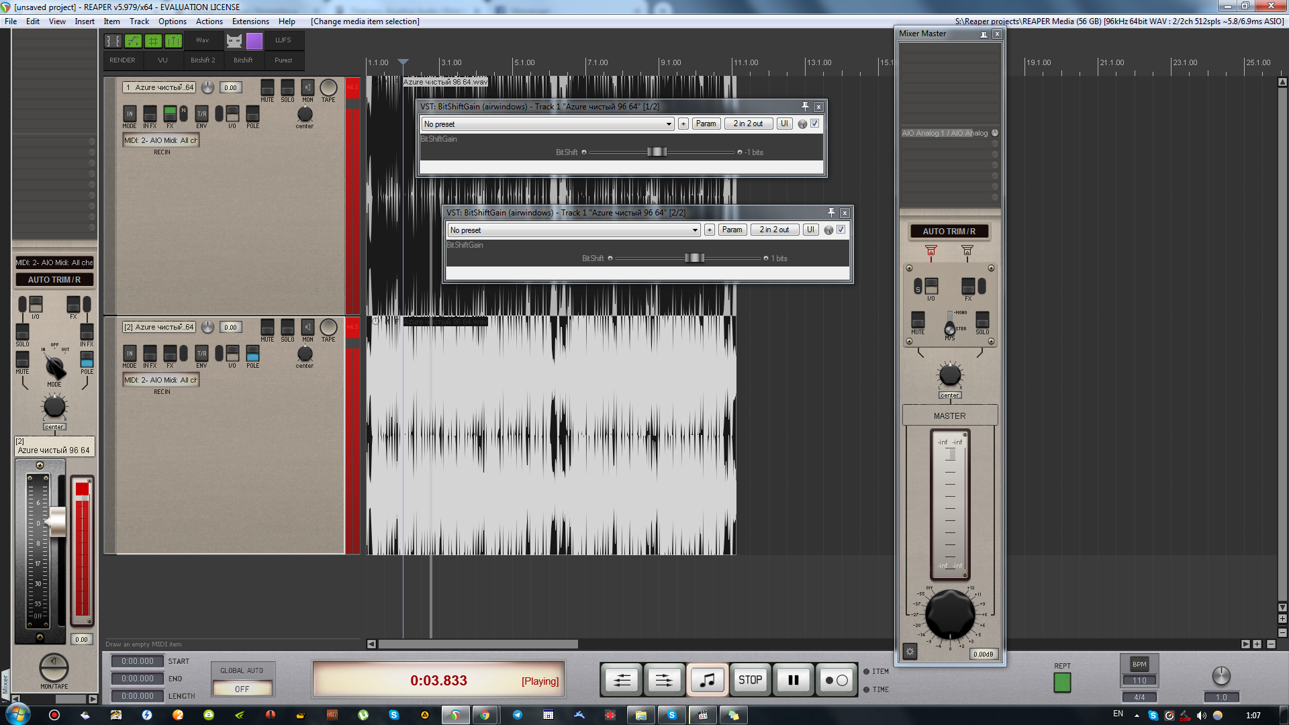Toggle GLOBAL AUTO OFF button

pyautogui.click(x=242, y=689)
